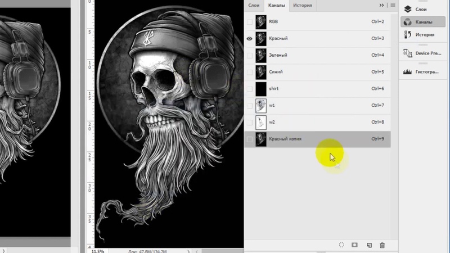
Task: Click the w2 channel thumbnail
Action: (261, 123)
